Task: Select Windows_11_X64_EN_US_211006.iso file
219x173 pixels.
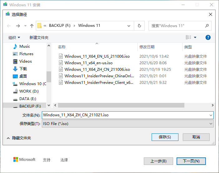Action: 97,56
